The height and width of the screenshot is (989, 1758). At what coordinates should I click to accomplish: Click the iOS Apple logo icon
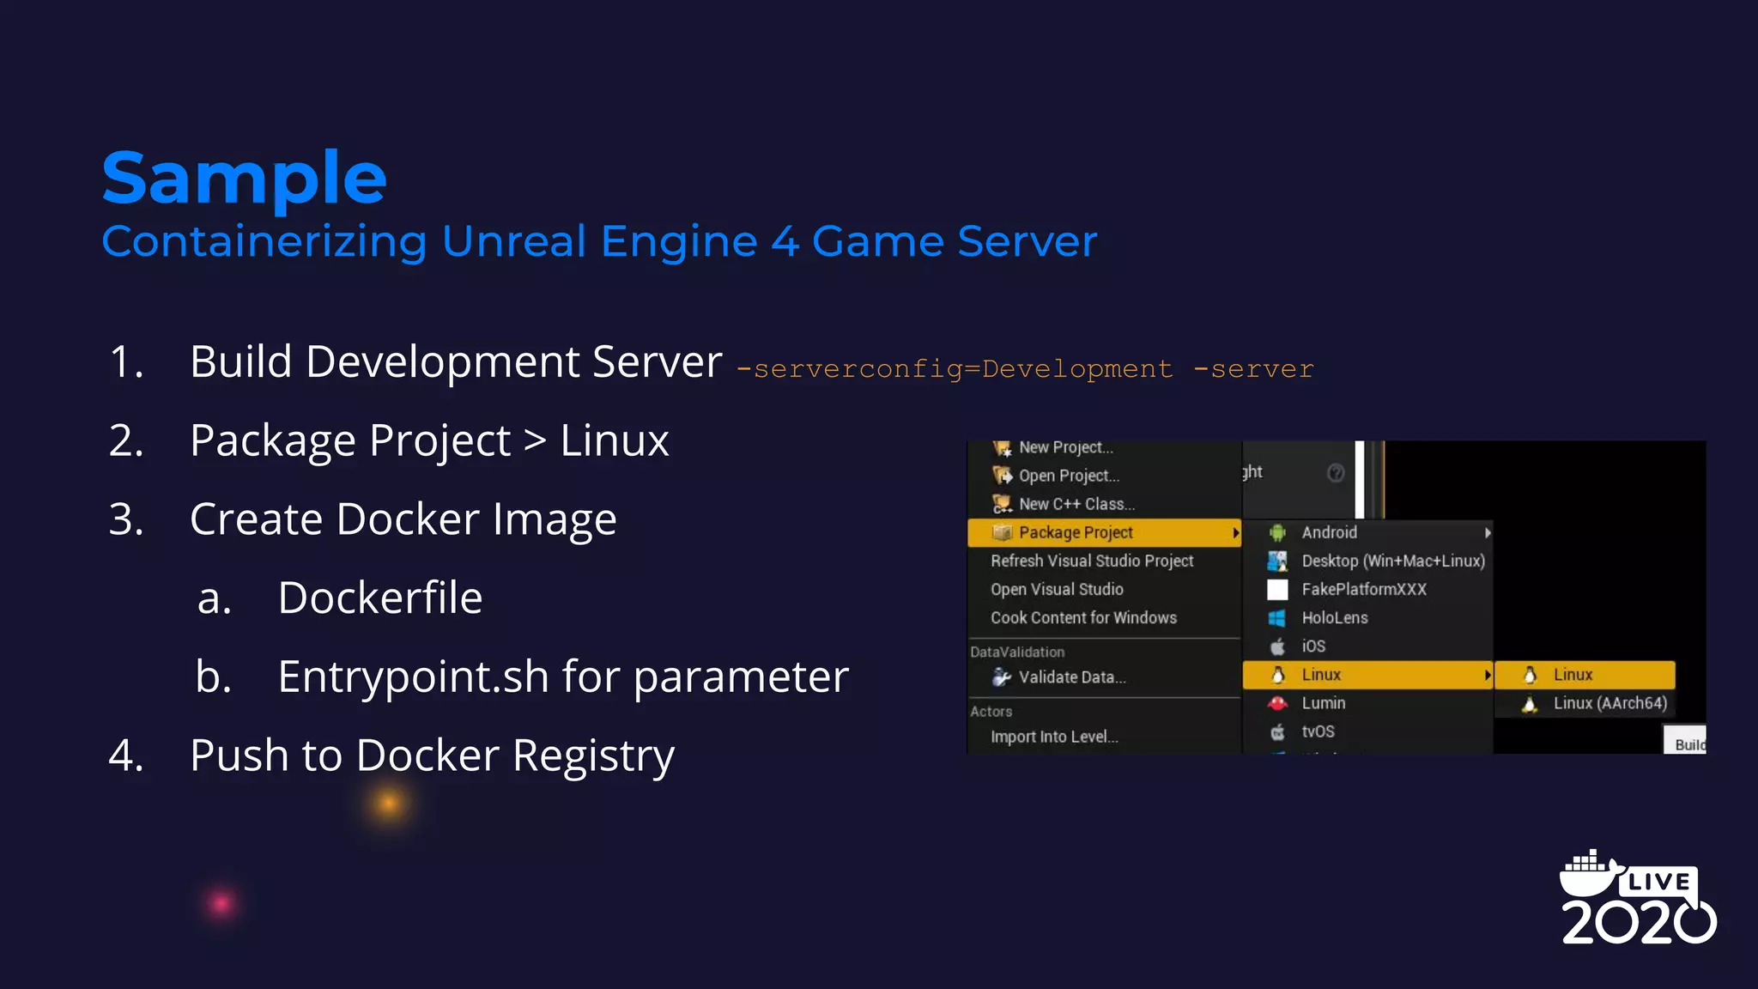(1277, 646)
